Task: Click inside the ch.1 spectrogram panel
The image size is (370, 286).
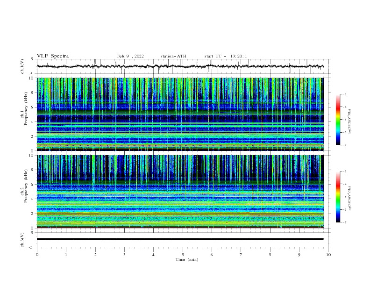Action: [x=180, y=114]
